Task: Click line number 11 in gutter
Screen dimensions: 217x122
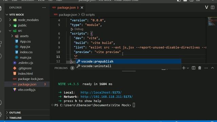Action: pos(58,57)
